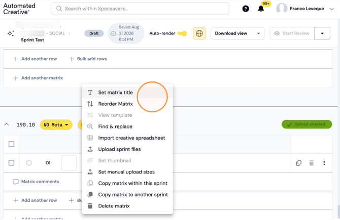Tick the header select-all checkbox in matrix 190.10

click(12, 144)
